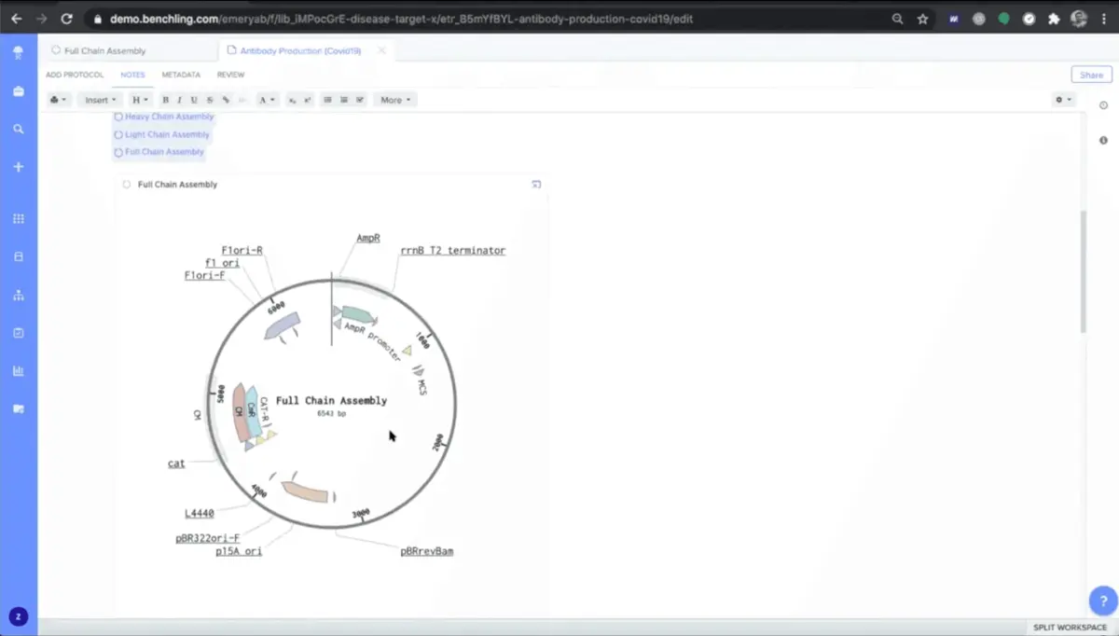The image size is (1119, 636).
Task: Open the heading H dropdown
Action: [139, 100]
